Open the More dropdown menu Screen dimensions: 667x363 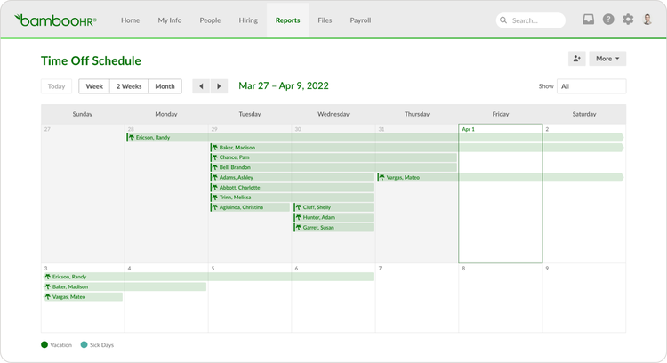coord(607,59)
